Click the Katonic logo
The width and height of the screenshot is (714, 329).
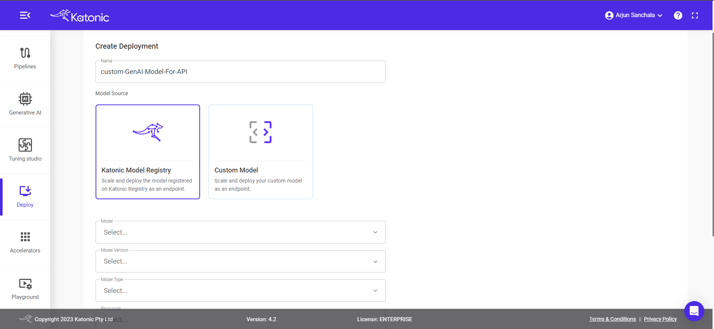point(80,16)
